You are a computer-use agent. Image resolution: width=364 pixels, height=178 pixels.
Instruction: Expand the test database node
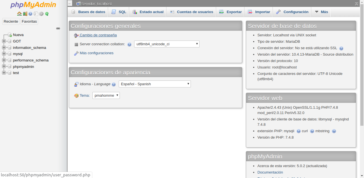point(4,73)
